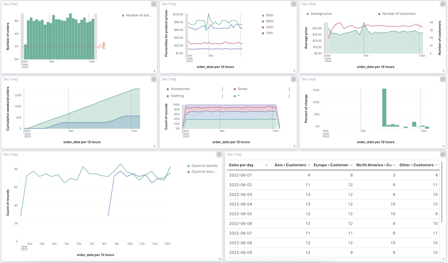Click the Average price legend label
Screen dimensions: 448x263
coord(323,14)
